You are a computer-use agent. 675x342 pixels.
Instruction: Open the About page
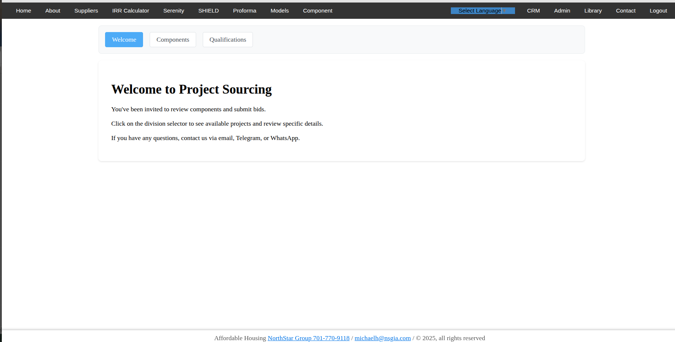tap(52, 11)
